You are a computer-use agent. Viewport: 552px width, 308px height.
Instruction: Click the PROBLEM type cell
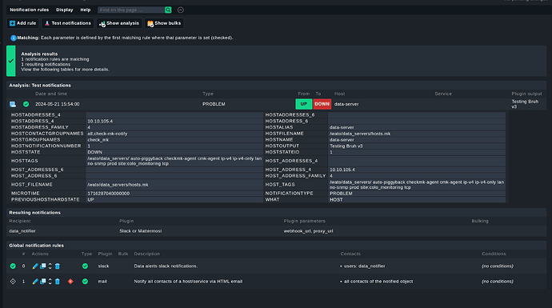(214, 104)
